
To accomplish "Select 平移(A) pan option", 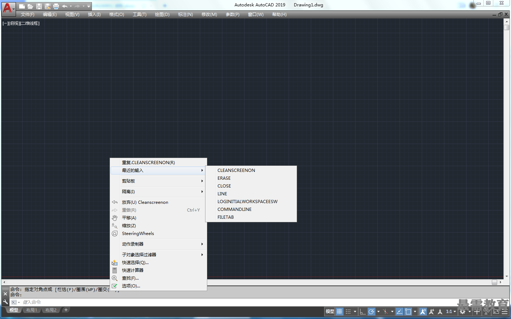I will (x=159, y=218).
